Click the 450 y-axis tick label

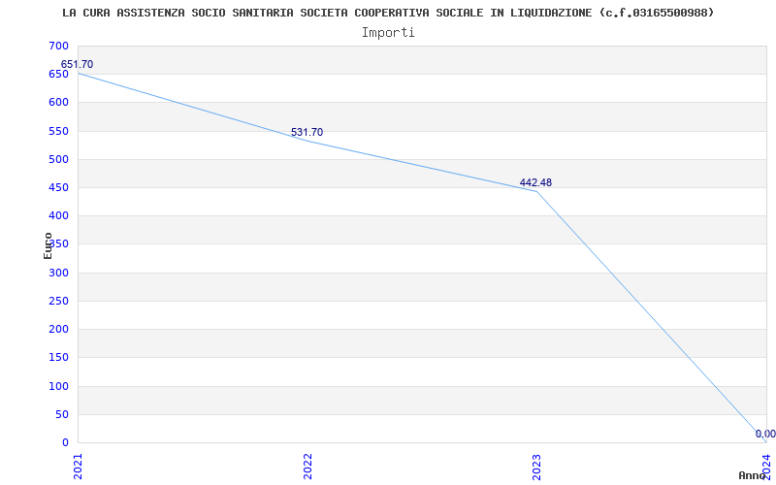58,187
